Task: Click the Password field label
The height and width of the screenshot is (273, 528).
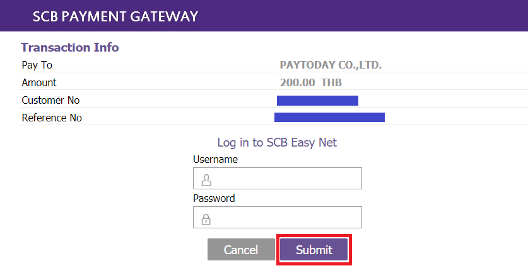Action: pyautogui.click(x=214, y=198)
